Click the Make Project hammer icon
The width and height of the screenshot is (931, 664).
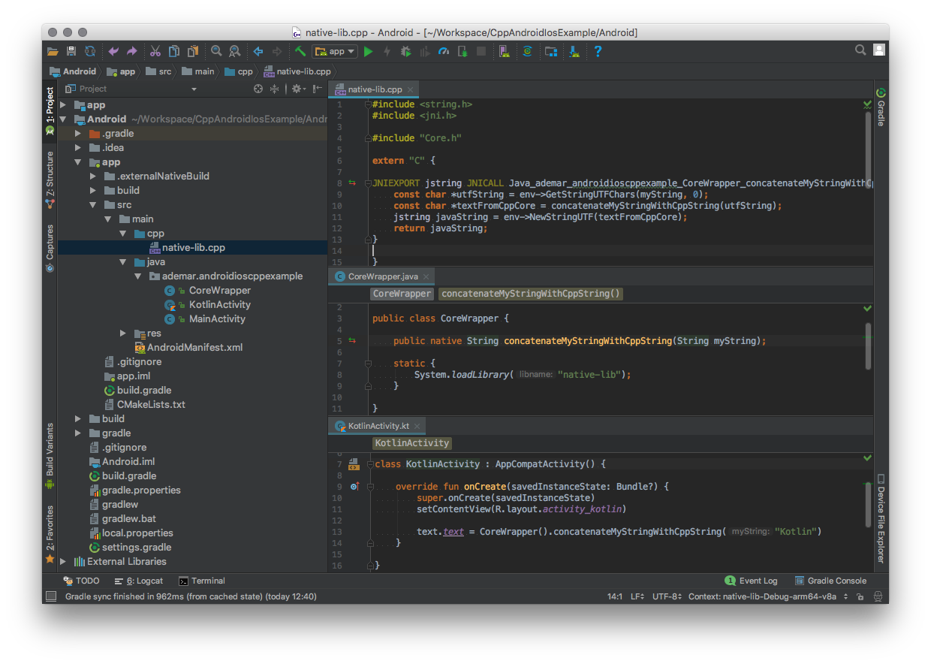point(300,52)
